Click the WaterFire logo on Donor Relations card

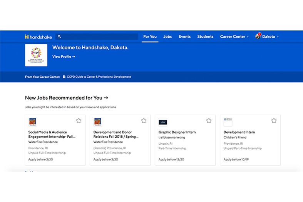point(98,122)
